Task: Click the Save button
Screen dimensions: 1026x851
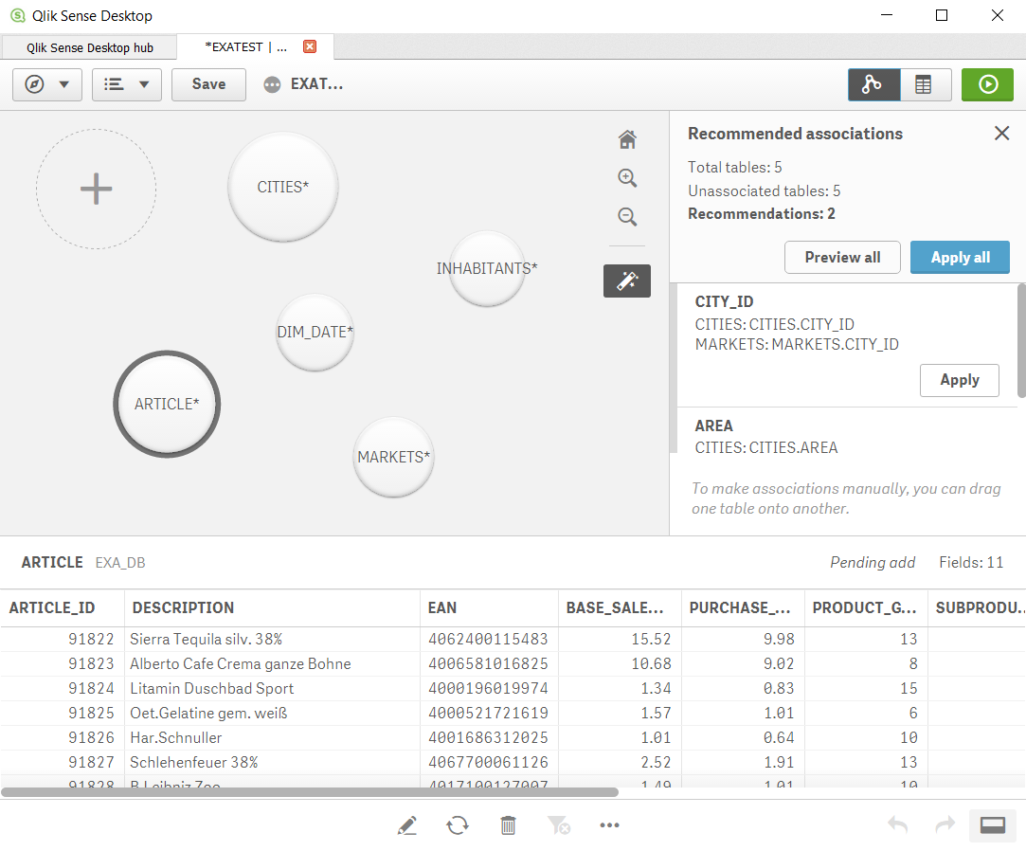Action: [x=208, y=84]
